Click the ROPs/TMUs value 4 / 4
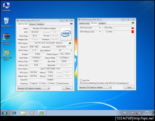 [x=34, y=50]
